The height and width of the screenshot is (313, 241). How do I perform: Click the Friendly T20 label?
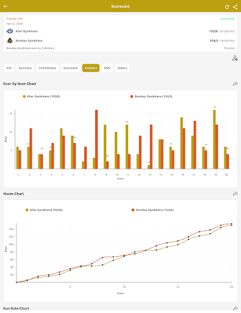pyautogui.click(x=15, y=18)
